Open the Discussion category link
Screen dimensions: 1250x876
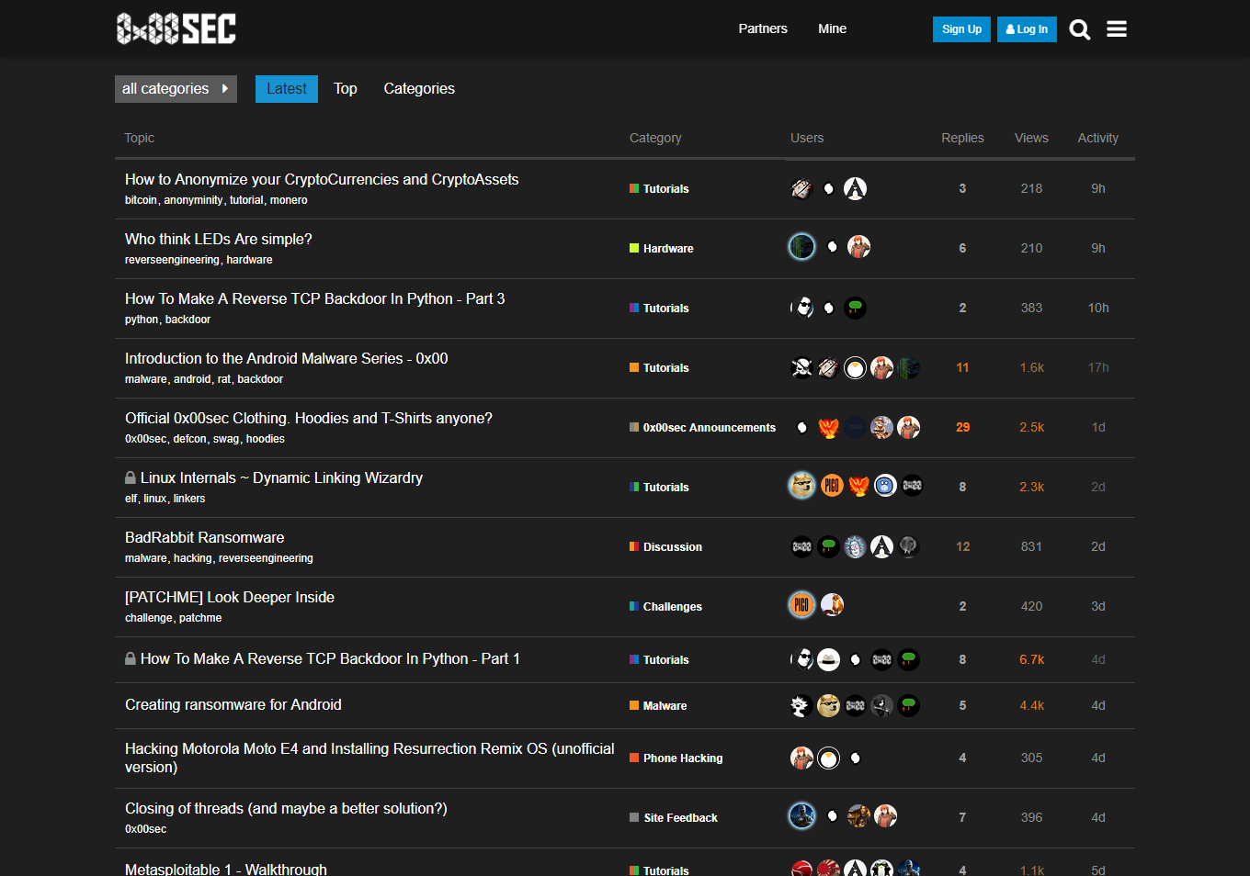666,547
